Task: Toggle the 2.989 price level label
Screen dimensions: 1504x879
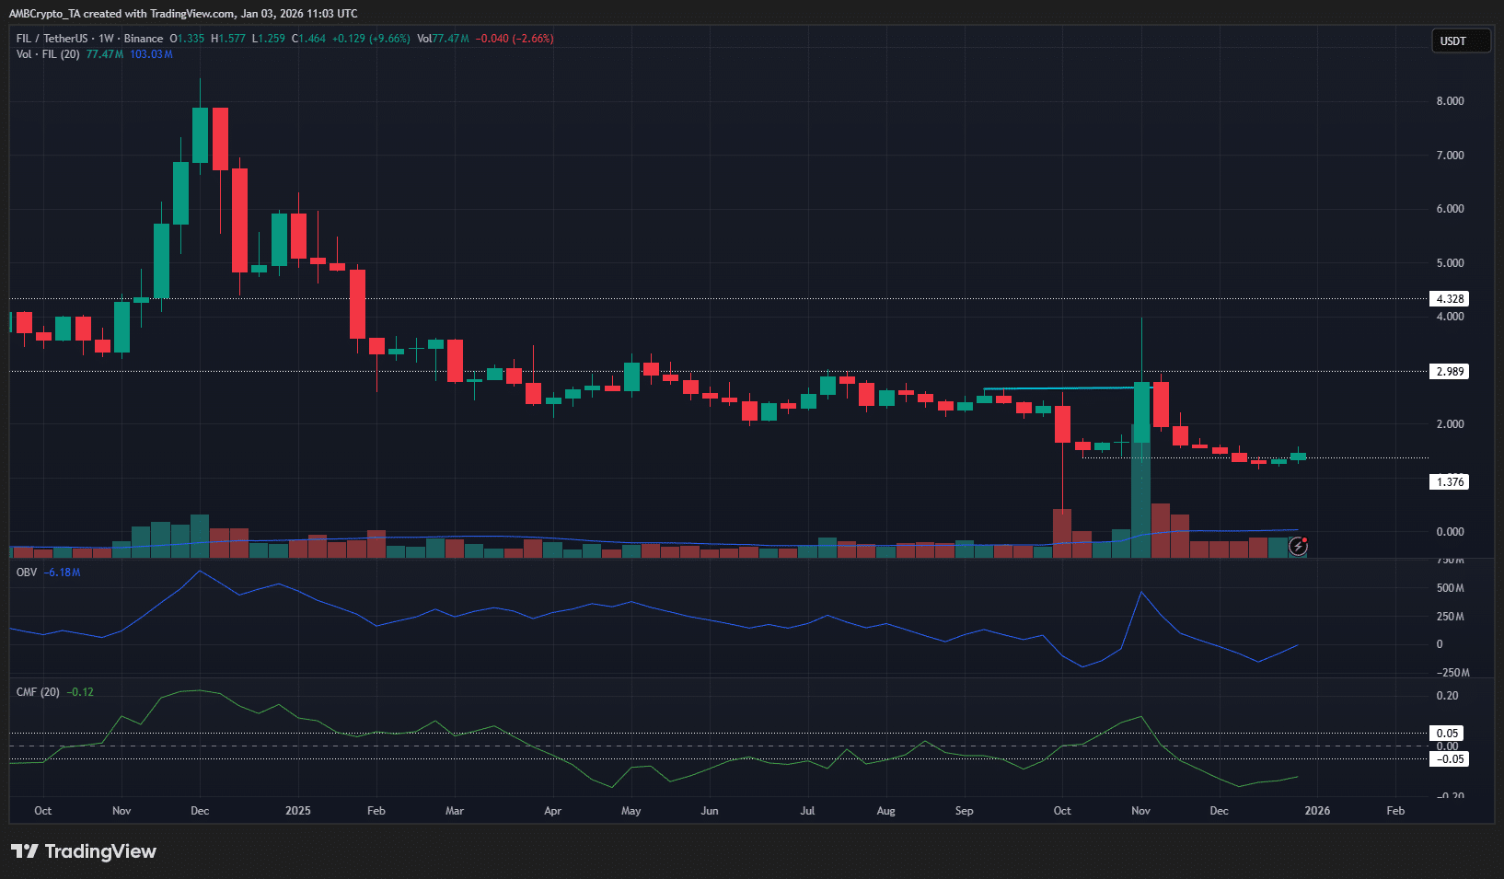Action: (1447, 371)
